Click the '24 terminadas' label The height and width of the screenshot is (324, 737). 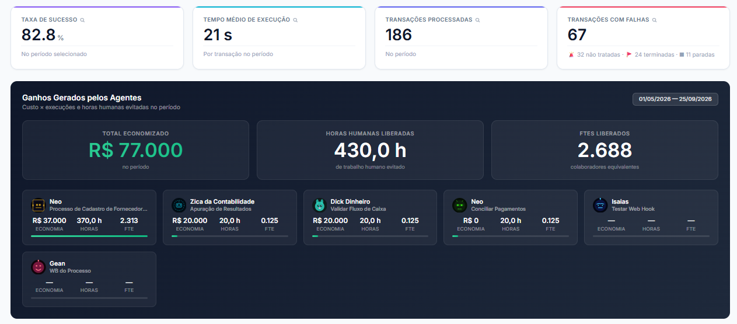click(654, 54)
